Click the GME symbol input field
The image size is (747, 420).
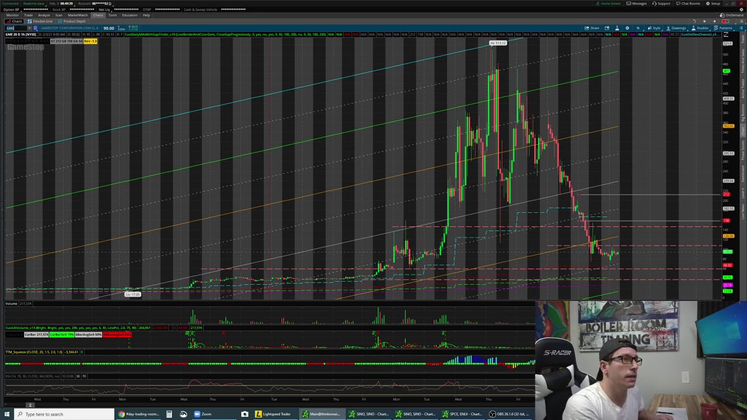coord(16,28)
